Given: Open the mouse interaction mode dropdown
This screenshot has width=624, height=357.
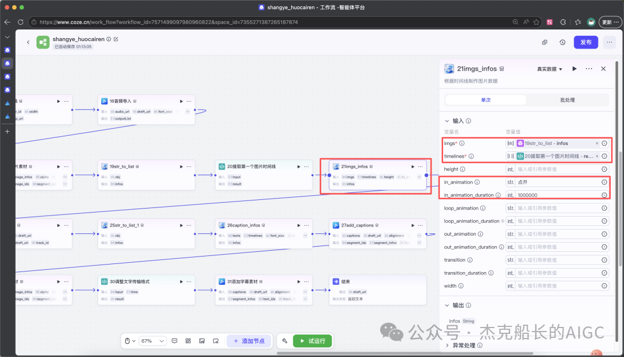Looking at the screenshot, I should [130, 341].
